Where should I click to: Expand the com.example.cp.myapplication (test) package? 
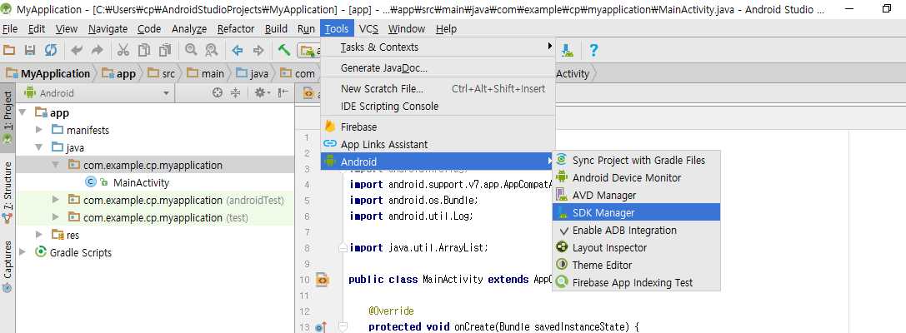pyautogui.click(x=56, y=217)
